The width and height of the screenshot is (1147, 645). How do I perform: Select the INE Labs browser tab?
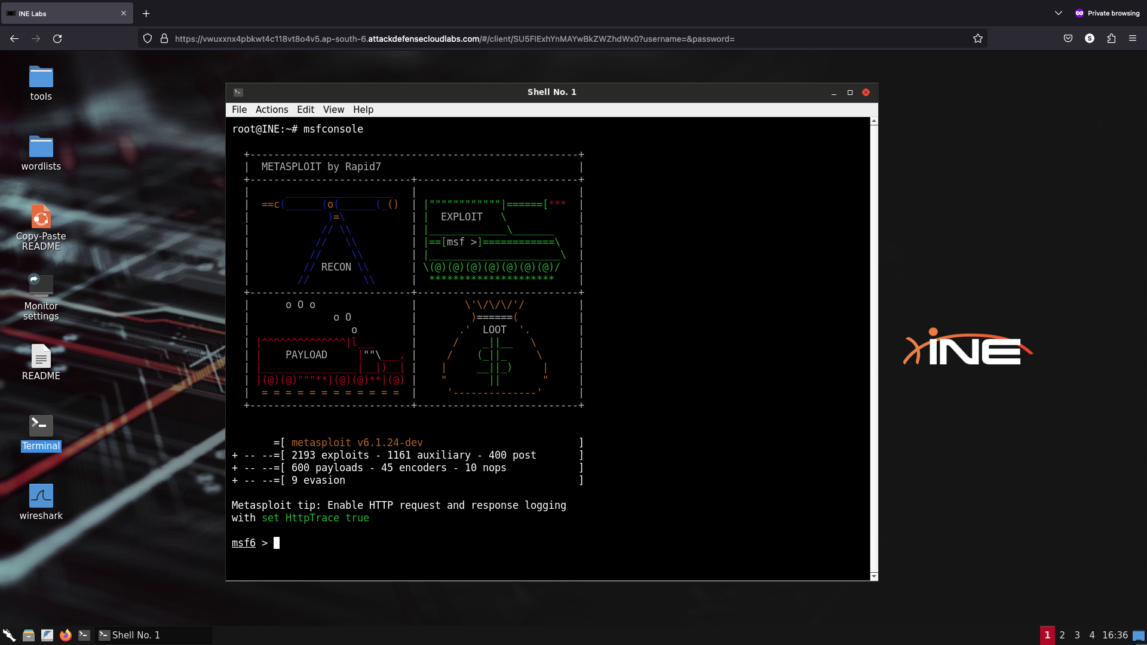pos(67,13)
